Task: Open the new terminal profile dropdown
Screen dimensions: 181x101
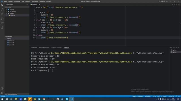Action: [x=172, y=47]
